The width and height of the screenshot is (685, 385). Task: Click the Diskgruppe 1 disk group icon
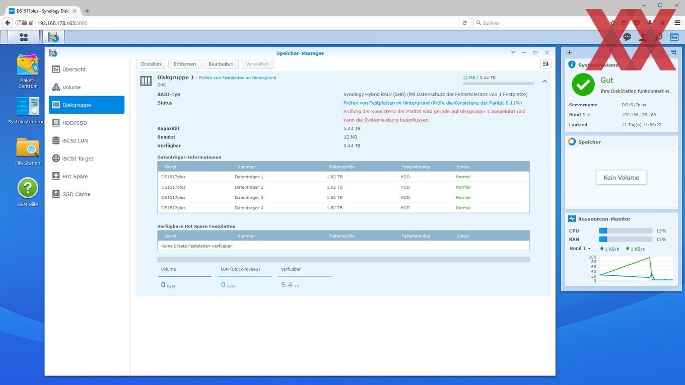[146, 81]
